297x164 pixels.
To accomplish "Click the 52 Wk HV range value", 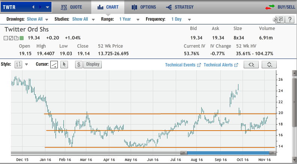I will [255, 54].
